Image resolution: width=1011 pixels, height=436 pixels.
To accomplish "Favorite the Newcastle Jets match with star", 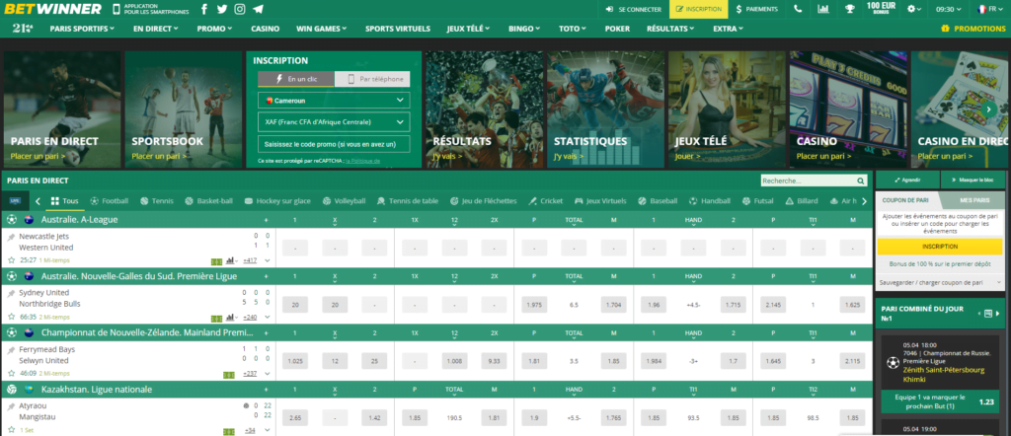I will click(x=11, y=260).
